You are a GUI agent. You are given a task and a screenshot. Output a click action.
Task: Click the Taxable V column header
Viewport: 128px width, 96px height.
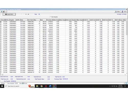click(74, 20)
